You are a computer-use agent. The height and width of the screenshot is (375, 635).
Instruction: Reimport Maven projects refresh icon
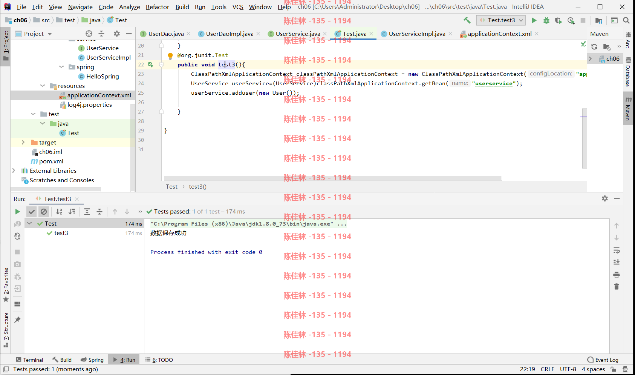(594, 47)
